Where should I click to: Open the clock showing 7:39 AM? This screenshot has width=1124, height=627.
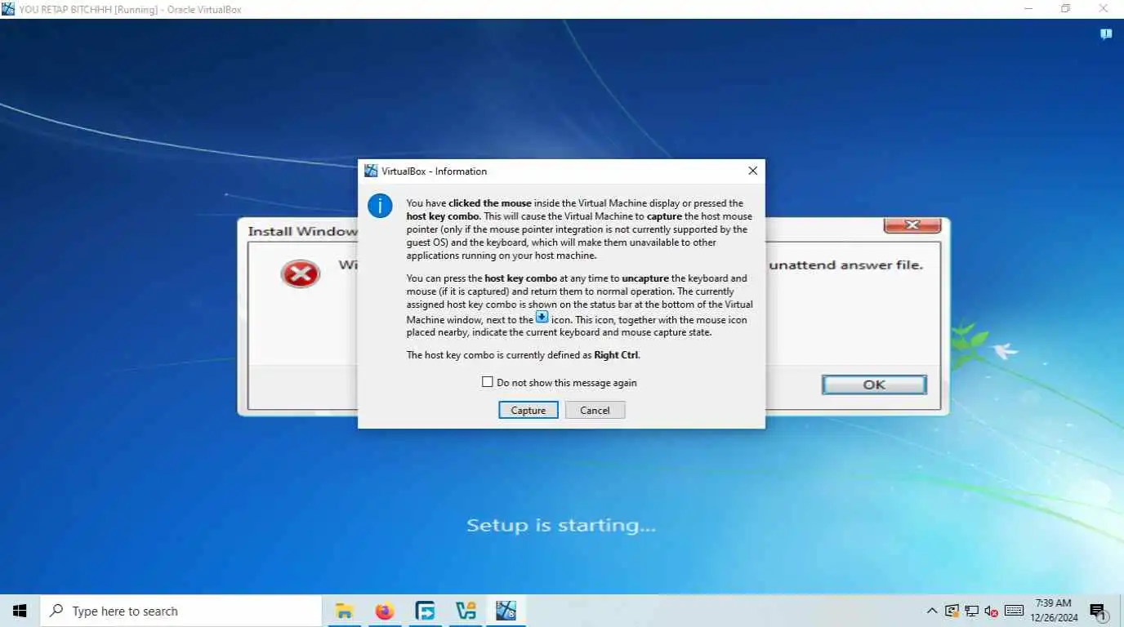pyautogui.click(x=1054, y=611)
